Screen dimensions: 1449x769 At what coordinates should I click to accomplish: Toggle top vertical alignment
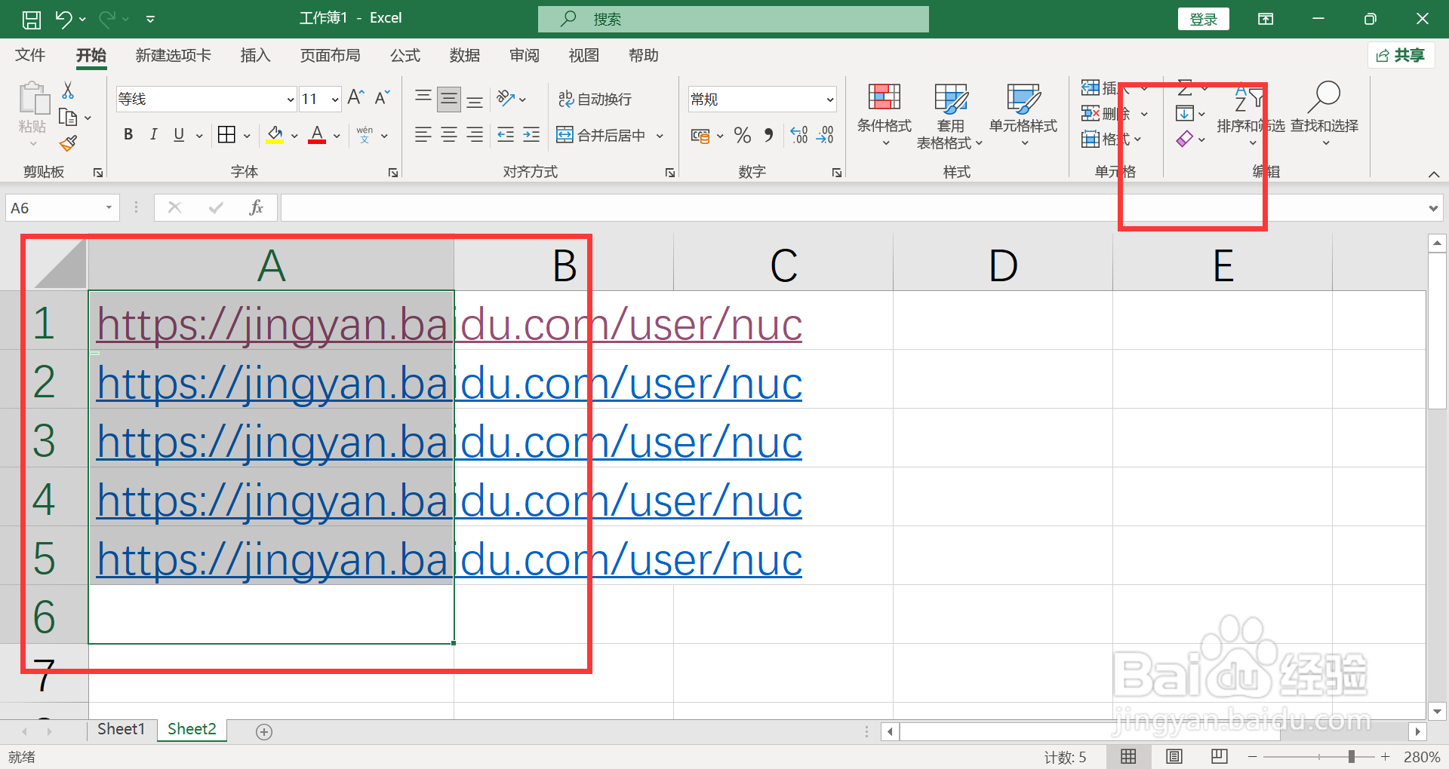(x=423, y=98)
